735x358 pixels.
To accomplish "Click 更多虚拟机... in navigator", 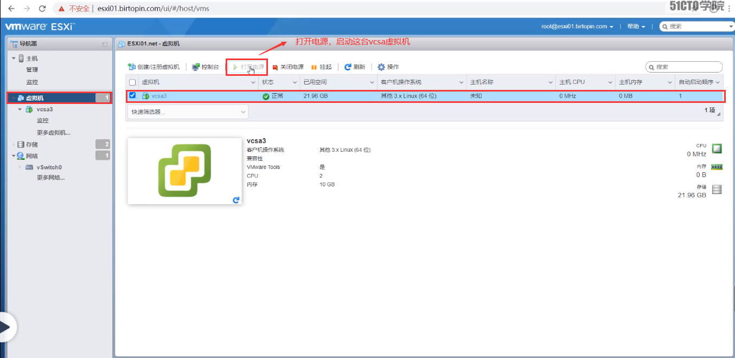I will (x=54, y=132).
